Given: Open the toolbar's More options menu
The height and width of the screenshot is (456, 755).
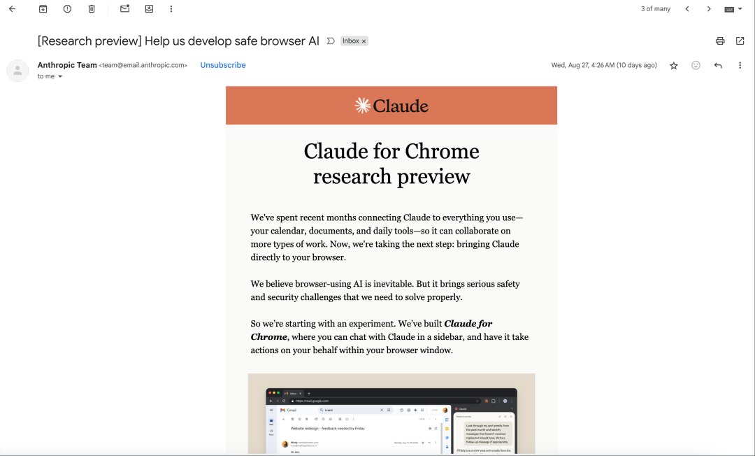Looking at the screenshot, I should coord(171,9).
